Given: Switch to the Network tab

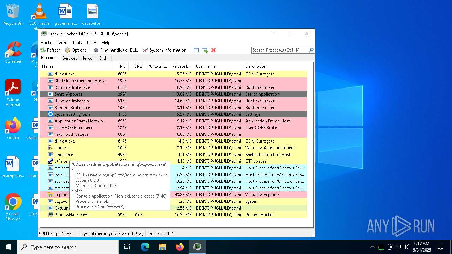Looking at the screenshot, I should [88, 58].
